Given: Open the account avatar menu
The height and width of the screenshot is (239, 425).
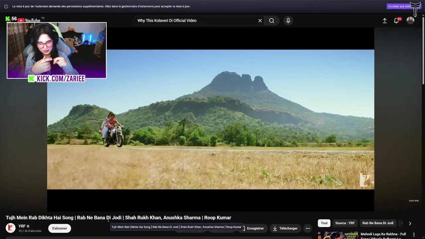Looking at the screenshot, I should [x=410, y=21].
